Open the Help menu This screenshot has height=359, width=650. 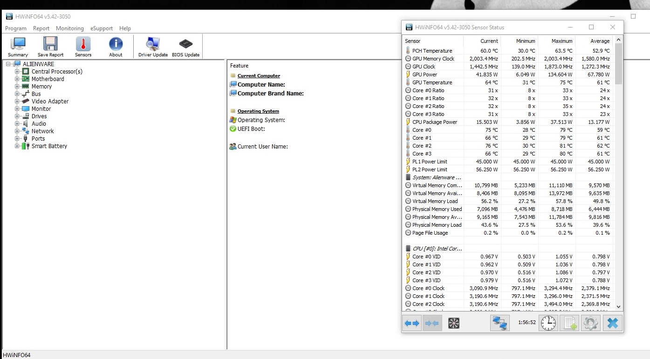tap(125, 28)
